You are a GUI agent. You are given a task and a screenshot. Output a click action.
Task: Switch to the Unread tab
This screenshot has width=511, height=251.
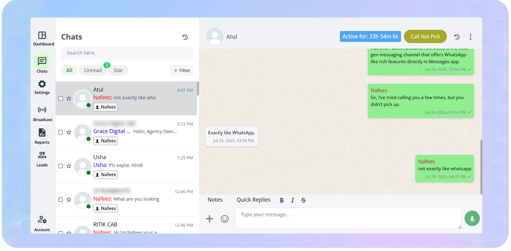93,70
